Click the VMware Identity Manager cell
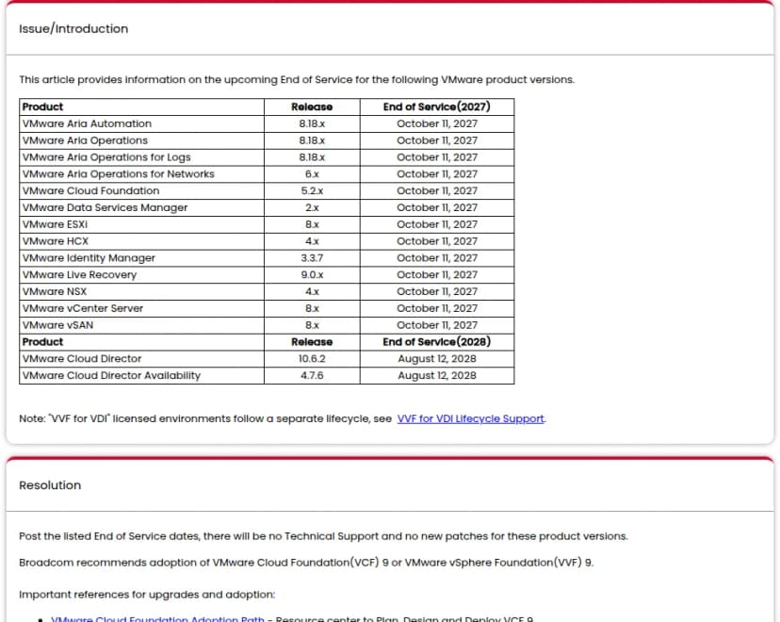The width and height of the screenshot is (780, 622). click(141, 258)
